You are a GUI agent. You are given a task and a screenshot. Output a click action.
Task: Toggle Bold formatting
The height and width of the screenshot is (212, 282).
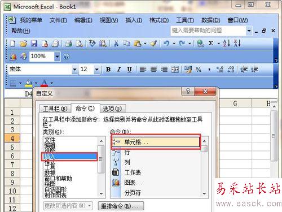point(108,70)
